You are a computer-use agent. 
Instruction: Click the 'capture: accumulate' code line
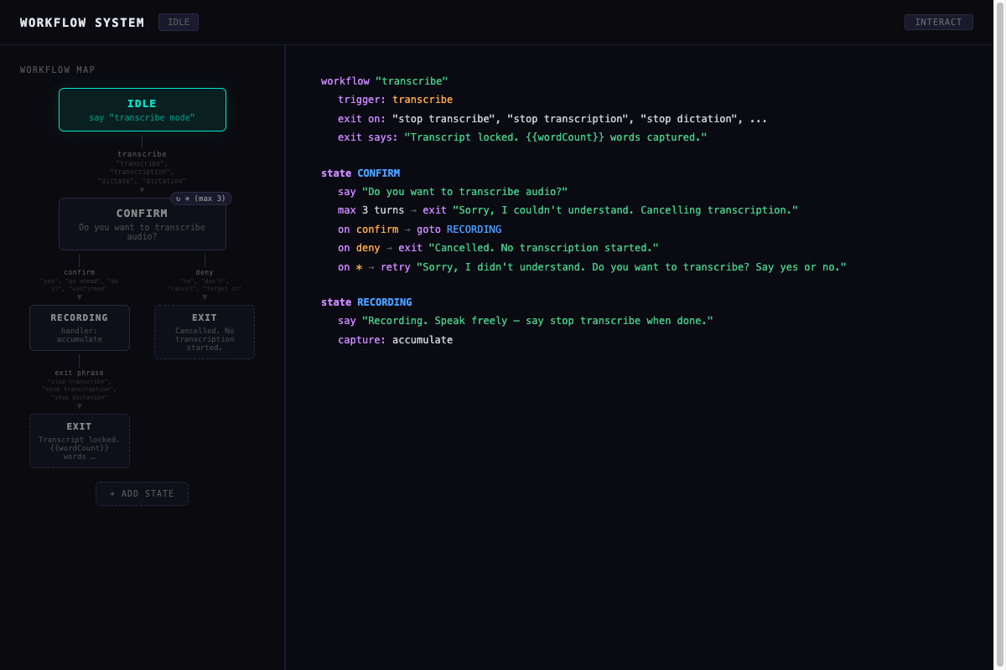click(395, 340)
